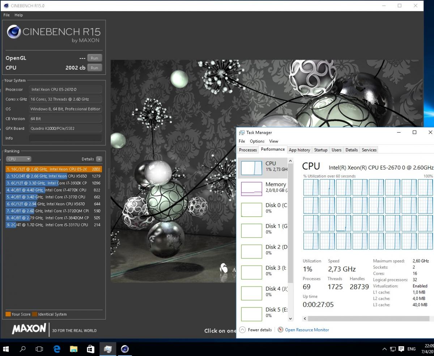Open Cinebench File menu
The image size is (434, 356).
coord(7,15)
